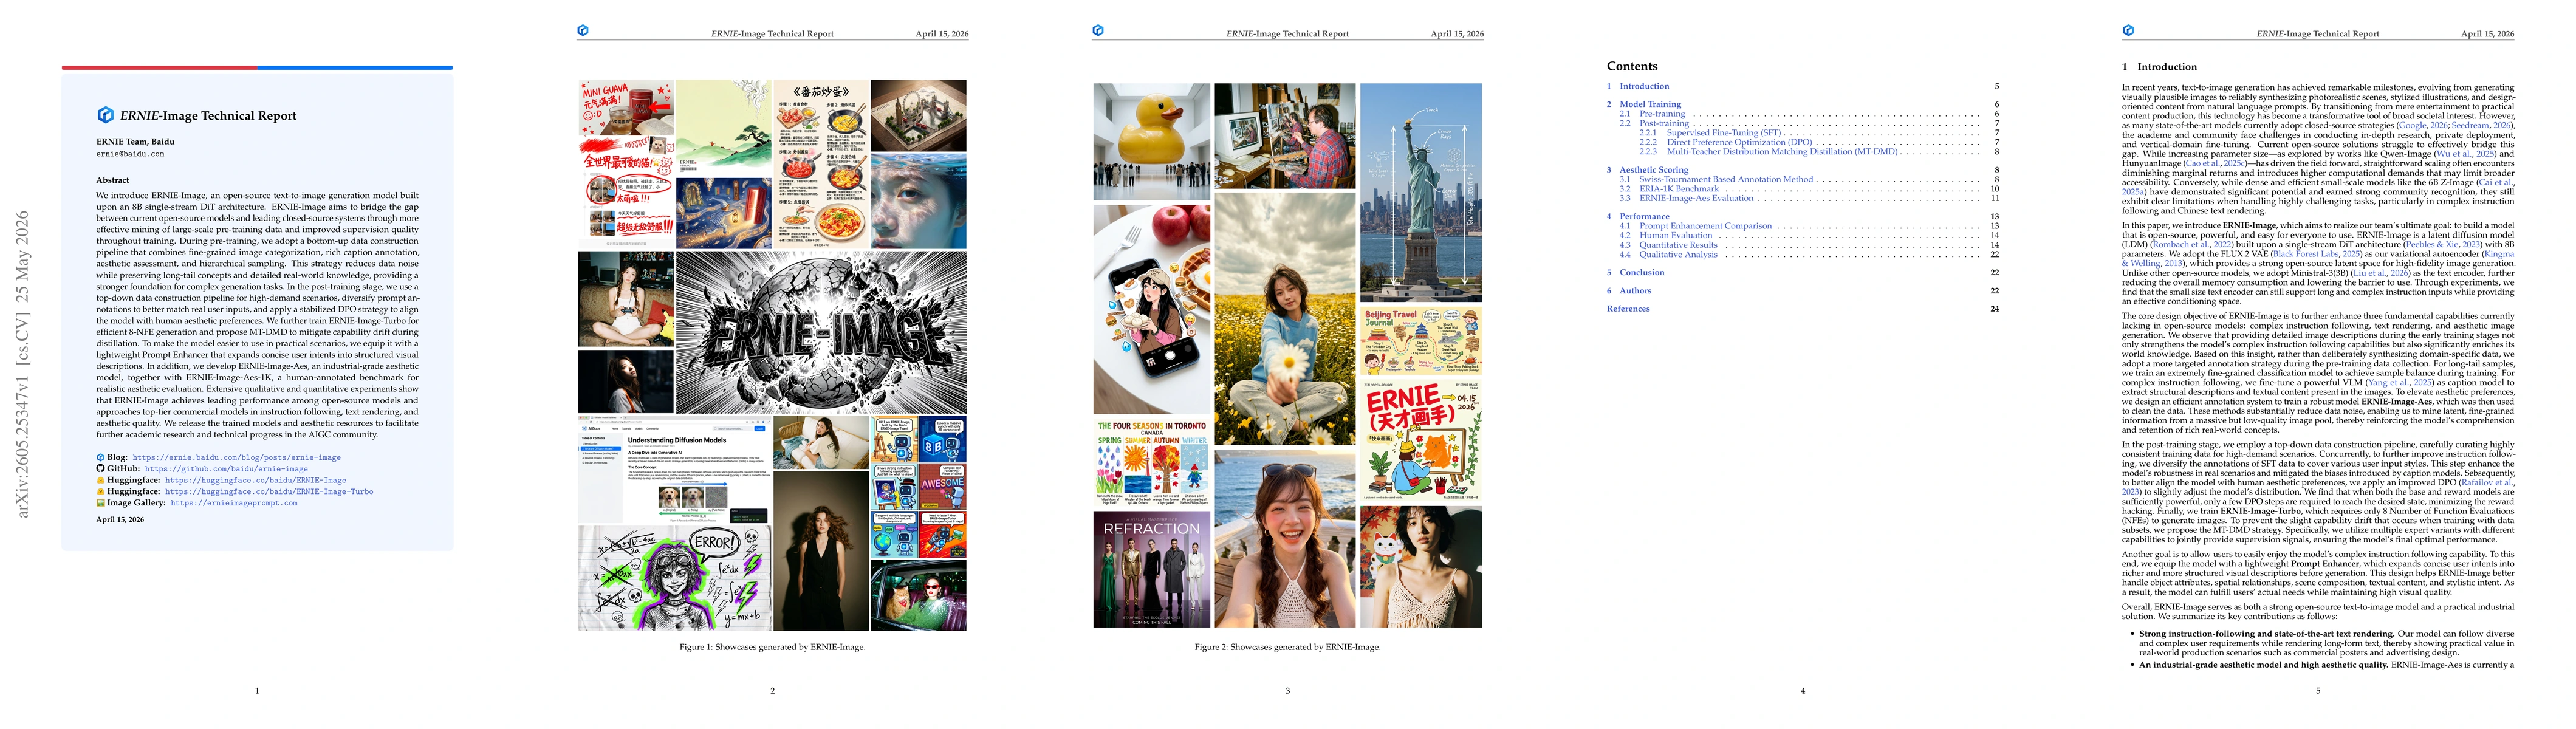Open the huggingface.co ERNIE-Image-Turbo link
The image size is (2576, 729).
pos(269,491)
